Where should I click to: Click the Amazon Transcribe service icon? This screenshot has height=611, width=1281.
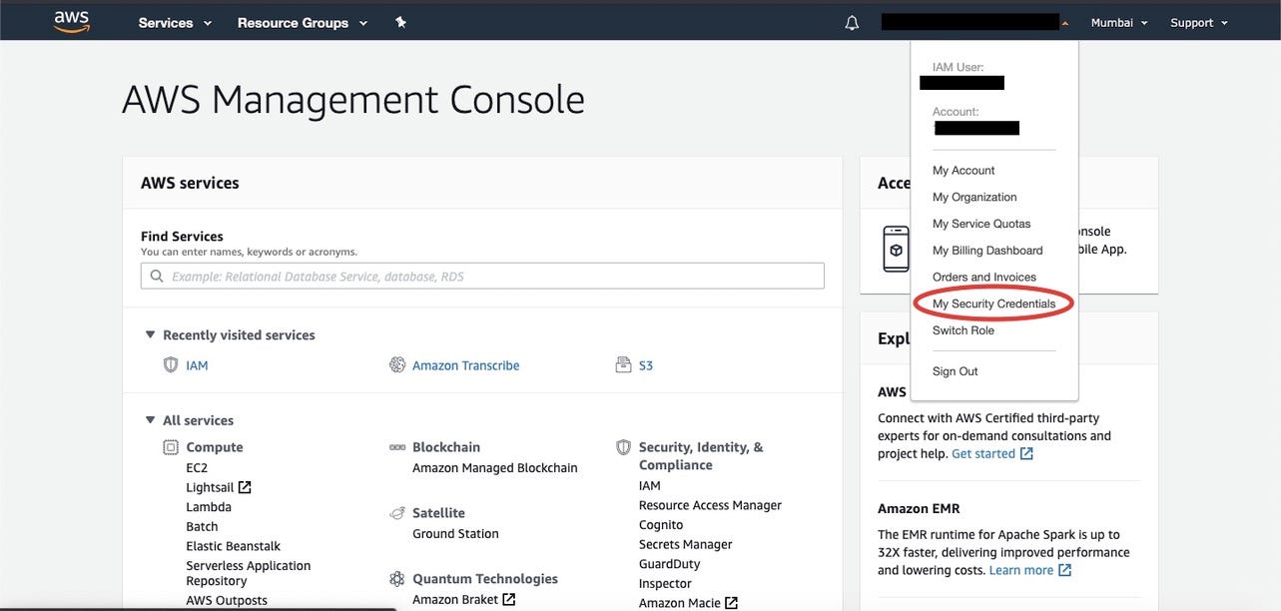coord(396,364)
